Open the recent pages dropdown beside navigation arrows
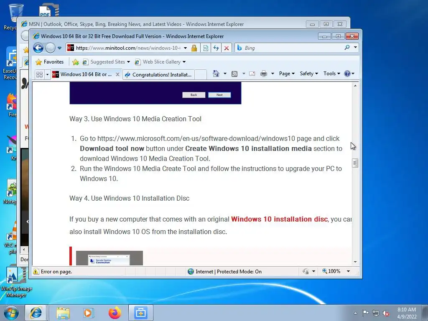428x321 pixels. (x=59, y=48)
